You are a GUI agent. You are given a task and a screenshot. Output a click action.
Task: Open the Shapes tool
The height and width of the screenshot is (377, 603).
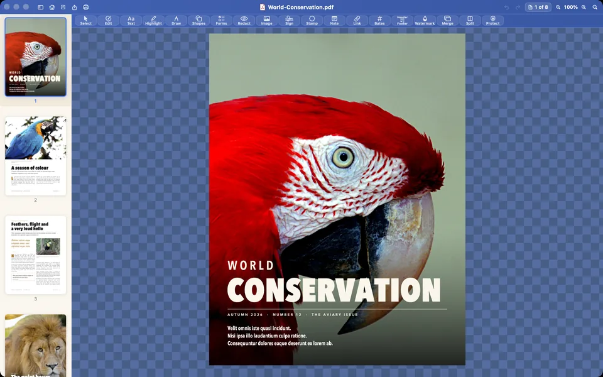tap(199, 20)
